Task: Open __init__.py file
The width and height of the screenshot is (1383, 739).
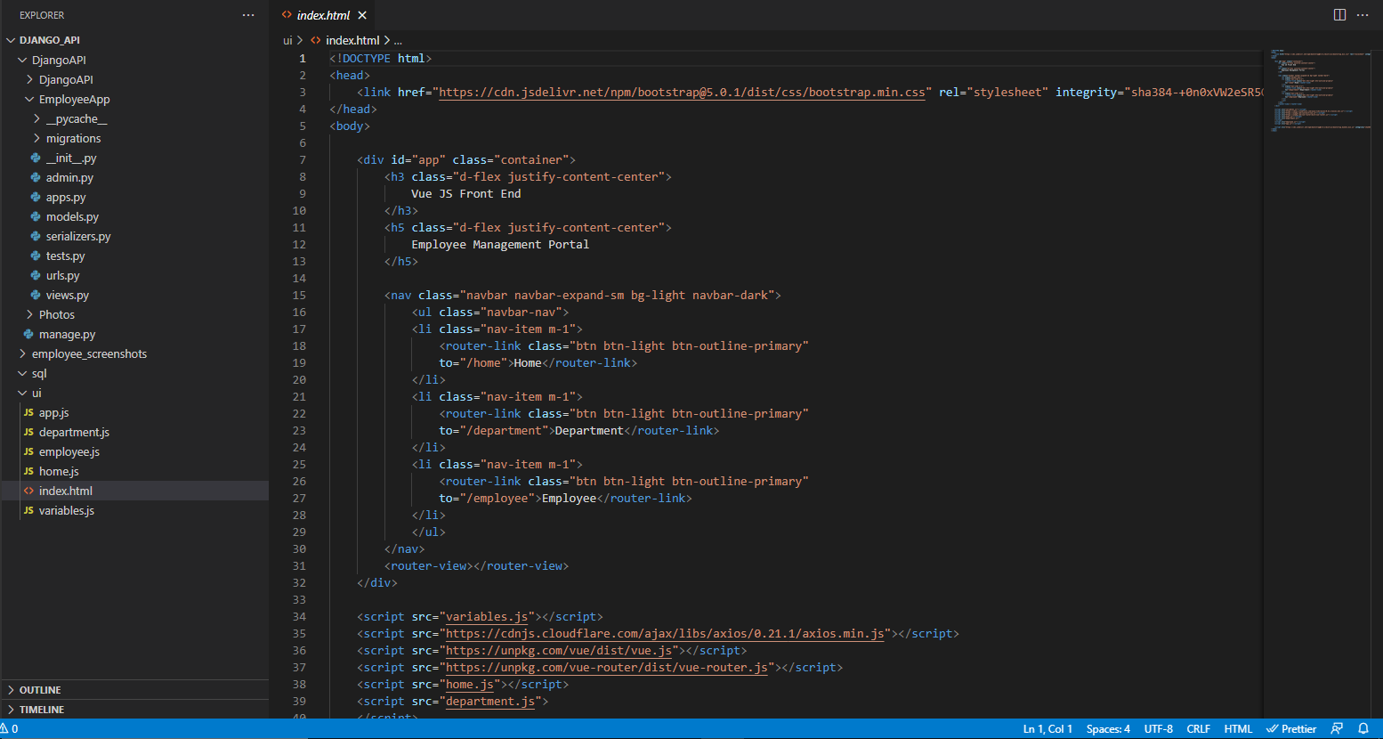Action: pos(134,158)
